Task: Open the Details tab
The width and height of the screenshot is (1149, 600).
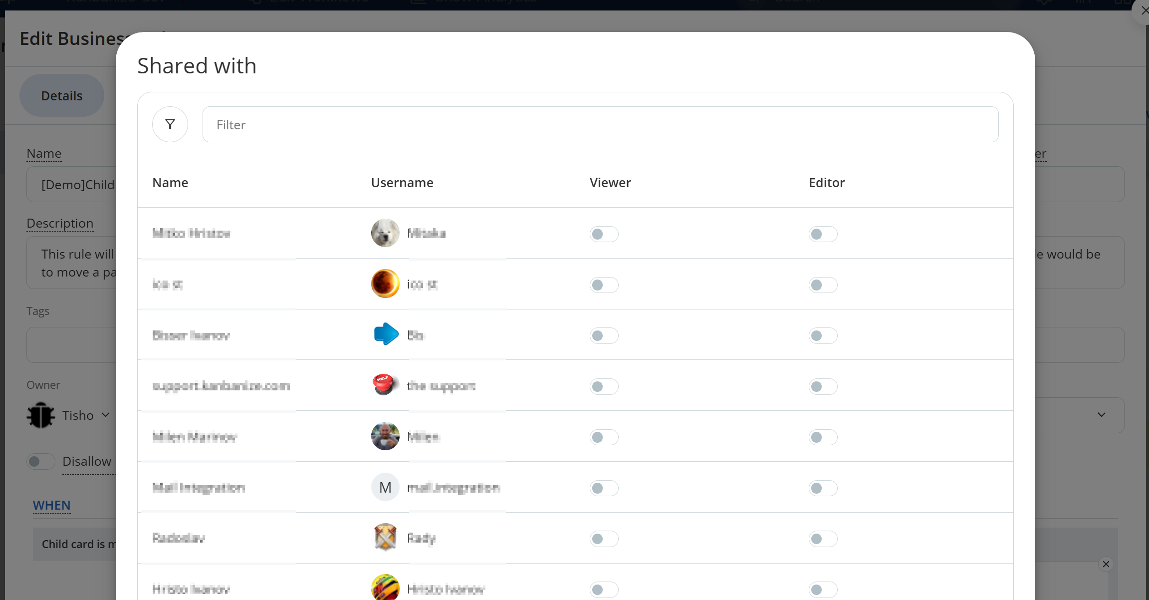Action: 62,95
